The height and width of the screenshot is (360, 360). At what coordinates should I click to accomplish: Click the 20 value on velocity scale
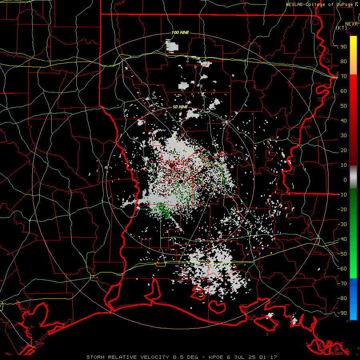tap(344, 150)
